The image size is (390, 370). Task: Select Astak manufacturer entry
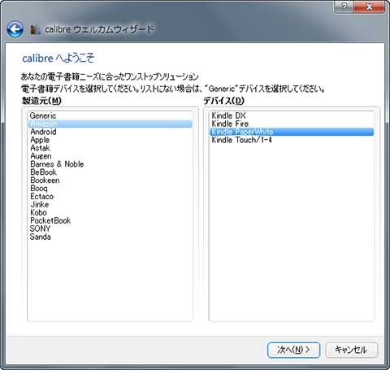point(110,148)
